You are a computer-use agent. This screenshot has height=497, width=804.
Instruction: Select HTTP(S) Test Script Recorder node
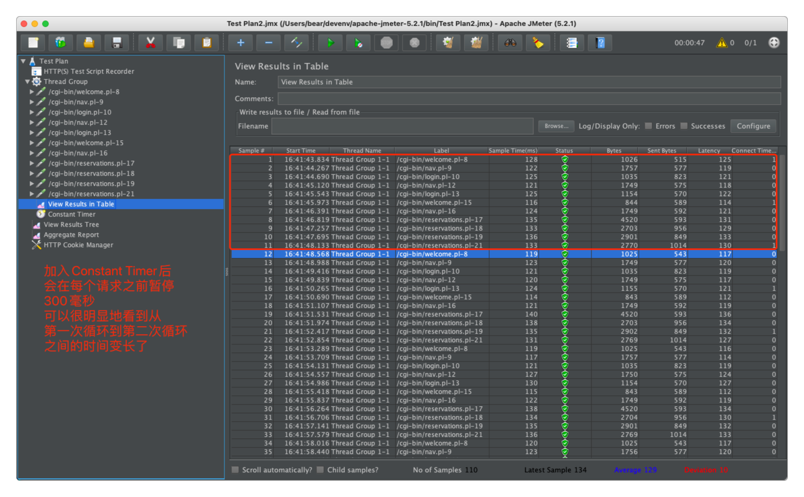pos(89,71)
